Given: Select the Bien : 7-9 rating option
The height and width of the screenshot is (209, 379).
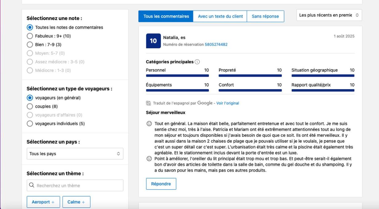Looking at the screenshot, I should coord(30,45).
